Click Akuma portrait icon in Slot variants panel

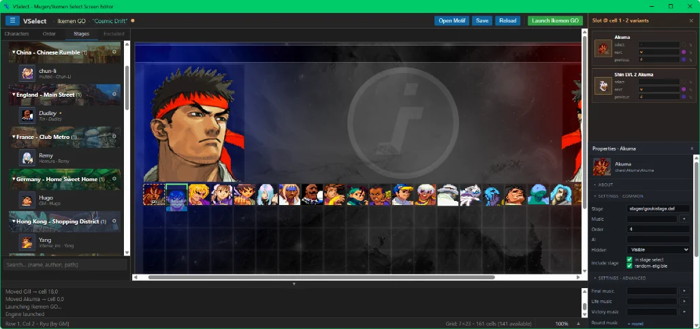tap(603, 48)
